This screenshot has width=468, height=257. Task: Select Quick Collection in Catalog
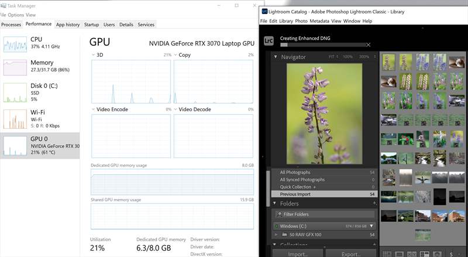click(324, 187)
